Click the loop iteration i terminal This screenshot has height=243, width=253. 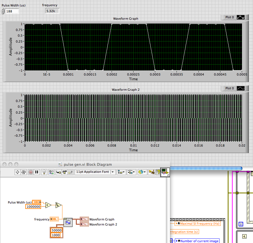point(241,224)
